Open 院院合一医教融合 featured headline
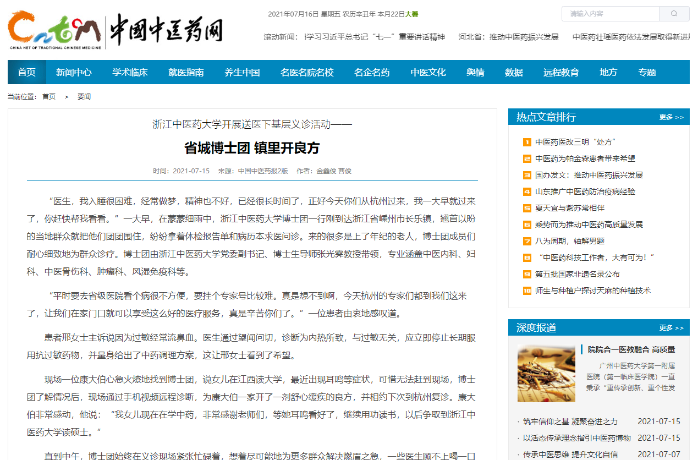This screenshot has height=460, width=698. coord(631,349)
